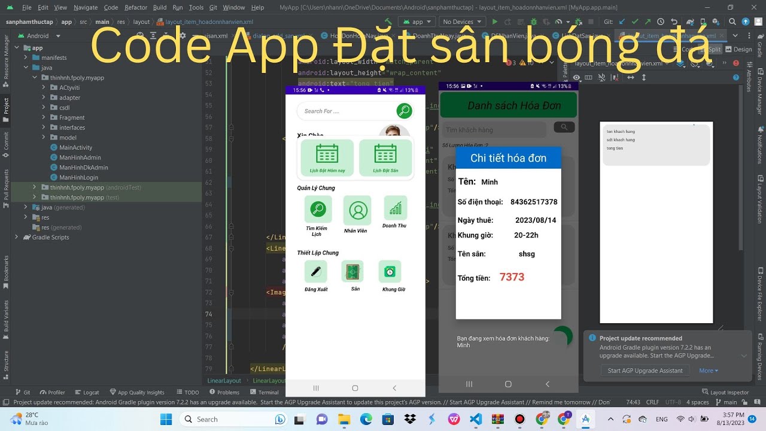Open the Window menu
The height and width of the screenshot is (431, 766).
pyautogui.click(x=233, y=7)
